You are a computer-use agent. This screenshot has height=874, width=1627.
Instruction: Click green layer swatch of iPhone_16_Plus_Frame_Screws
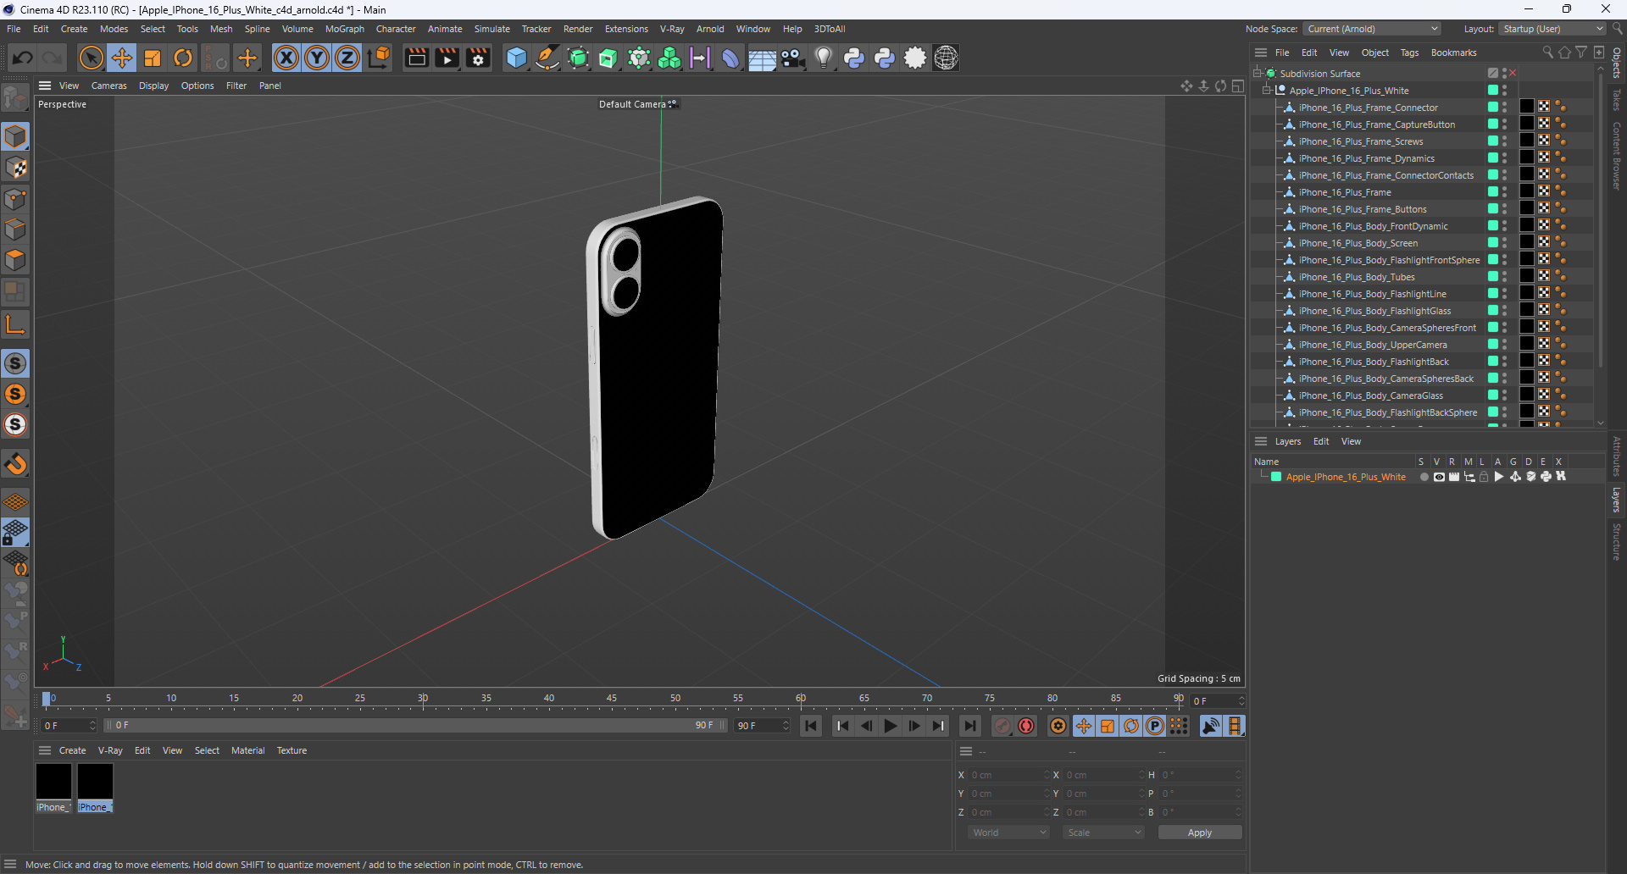[x=1492, y=141]
